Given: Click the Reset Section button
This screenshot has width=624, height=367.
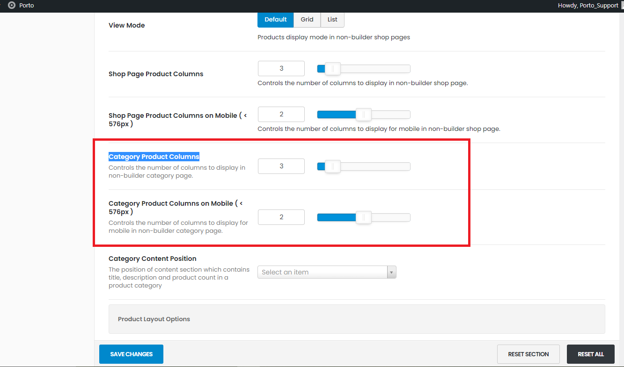Looking at the screenshot, I should [x=529, y=354].
